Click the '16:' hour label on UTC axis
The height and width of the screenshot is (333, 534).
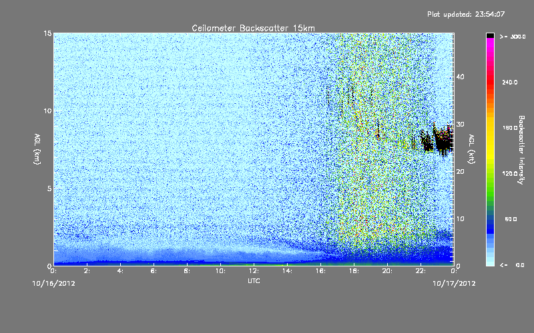[x=320, y=271]
